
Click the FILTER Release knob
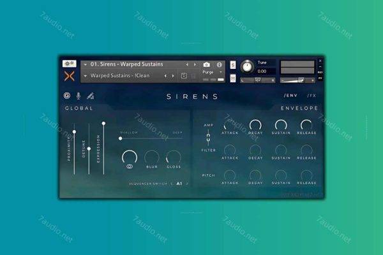coord(306,150)
